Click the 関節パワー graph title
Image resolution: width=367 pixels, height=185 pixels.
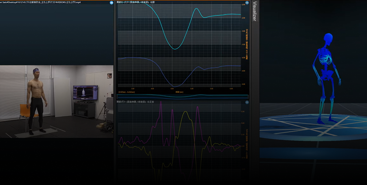pos(135,102)
